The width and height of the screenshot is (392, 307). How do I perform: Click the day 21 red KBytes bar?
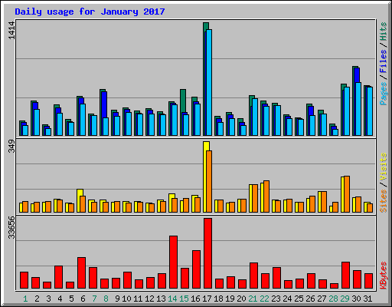(253, 276)
